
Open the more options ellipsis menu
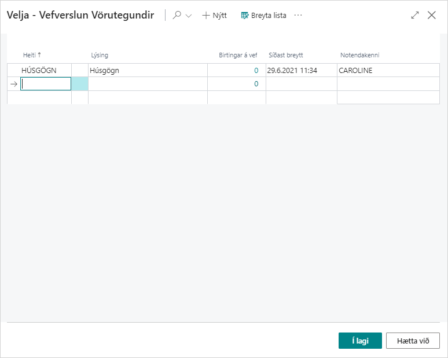tap(298, 16)
